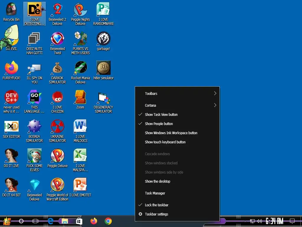Viewport: 302px width, 227px height.
Task: Uncheck Show People button
Action: [177, 124]
